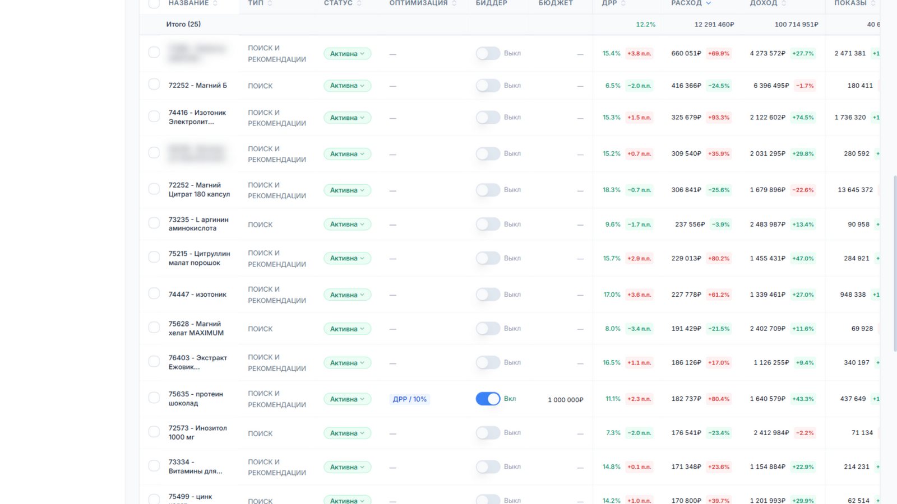The height and width of the screenshot is (504, 897).
Task: Change status of 73235 - L аргинин аминокислота
Action: pos(347,224)
